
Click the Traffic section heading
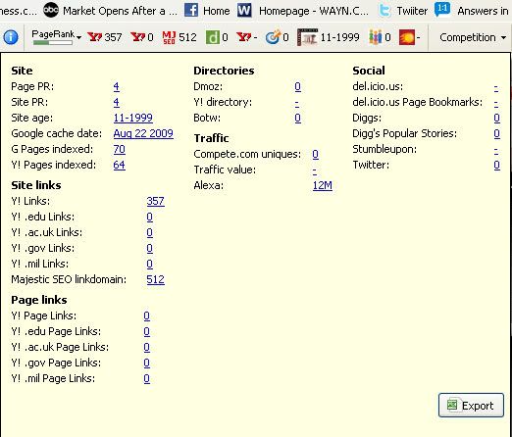point(211,138)
